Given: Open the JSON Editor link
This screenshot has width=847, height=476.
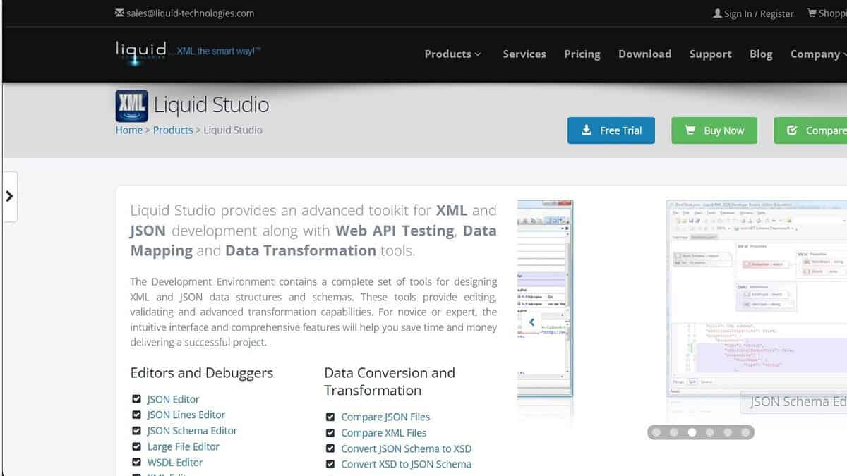Looking at the screenshot, I should coord(174,399).
